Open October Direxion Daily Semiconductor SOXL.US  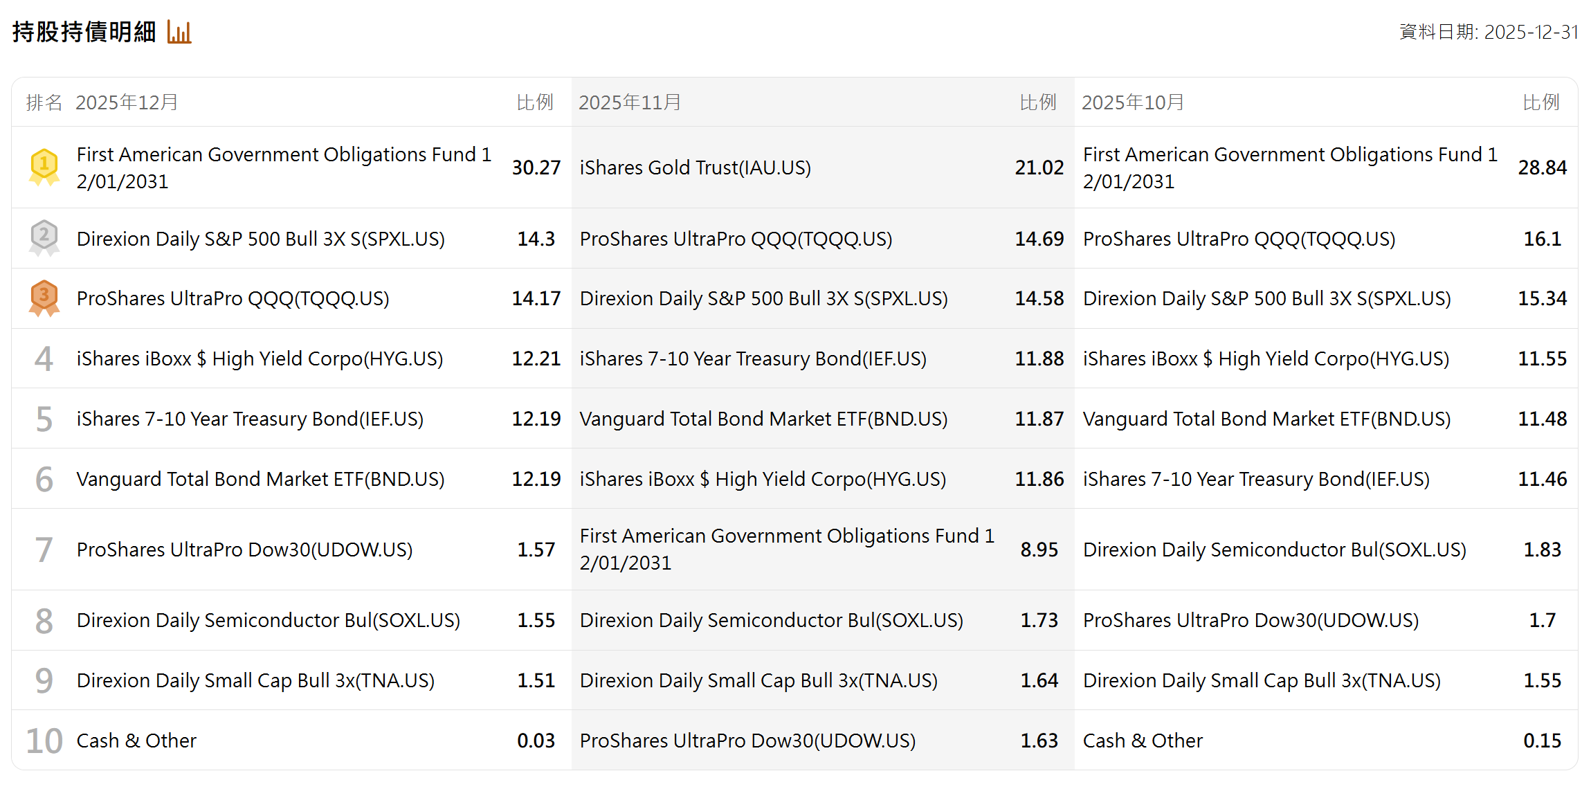[1274, 550]
